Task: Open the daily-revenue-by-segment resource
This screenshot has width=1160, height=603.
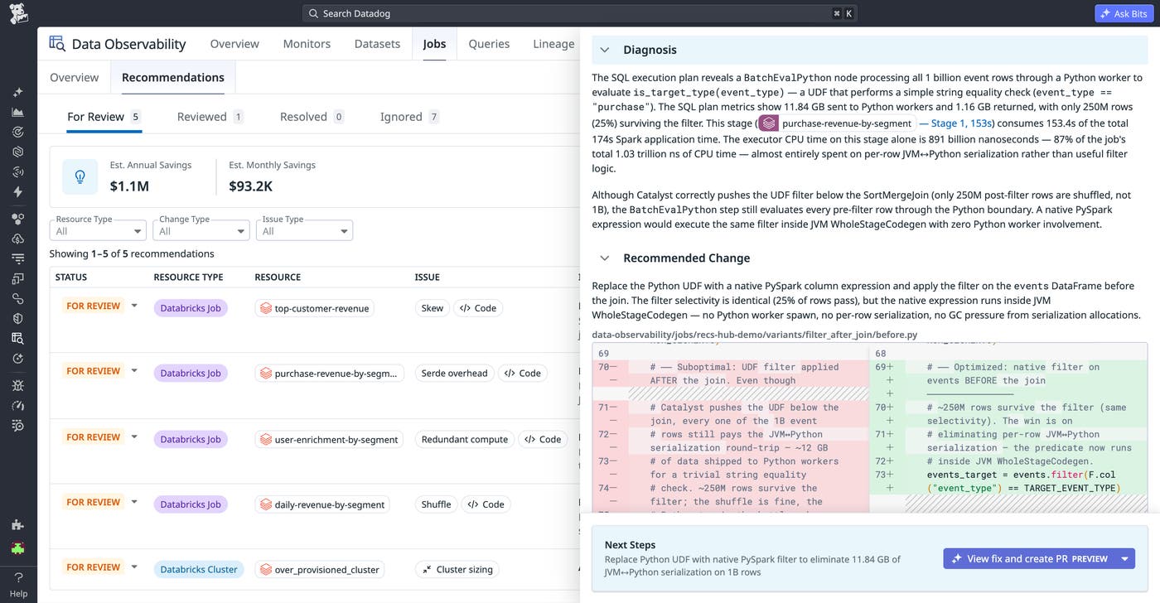Action: [322, 504]
